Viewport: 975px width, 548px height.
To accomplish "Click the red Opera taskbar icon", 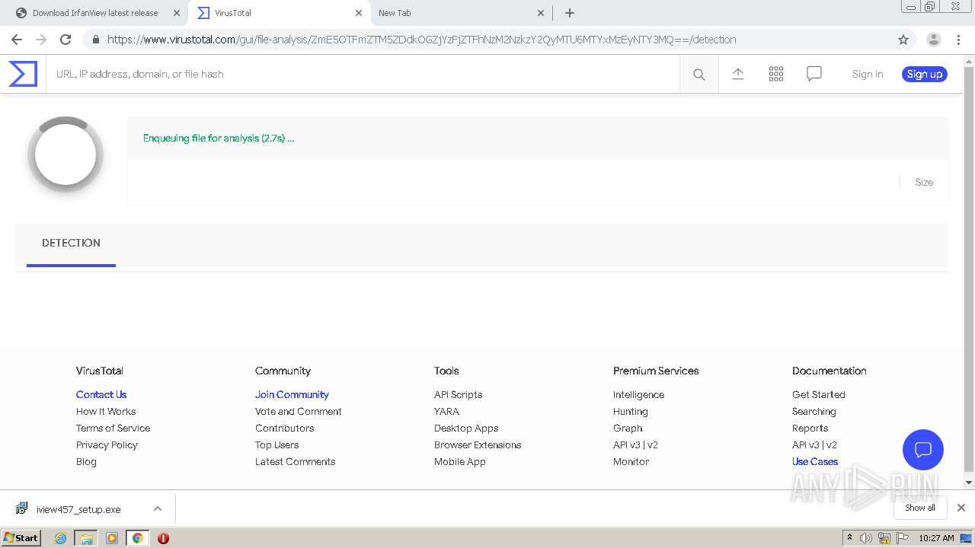I will coord(163,538).
